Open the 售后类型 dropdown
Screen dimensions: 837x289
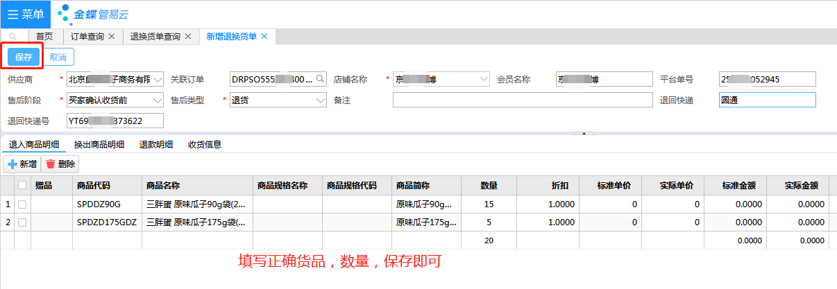(x=320, y=100)
